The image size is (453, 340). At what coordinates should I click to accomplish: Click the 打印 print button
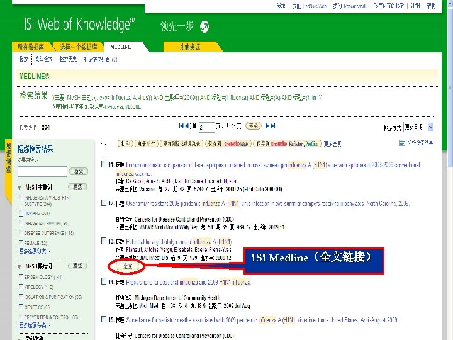(x=125, y=144)
